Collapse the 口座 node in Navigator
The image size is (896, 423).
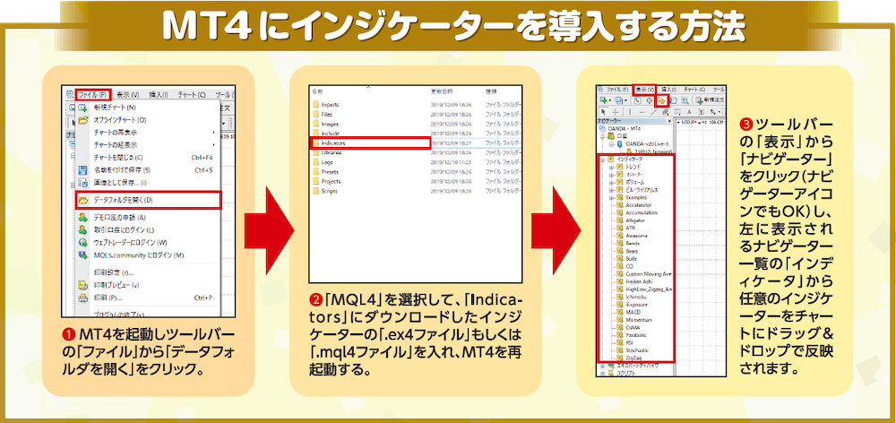click(603, 137)
